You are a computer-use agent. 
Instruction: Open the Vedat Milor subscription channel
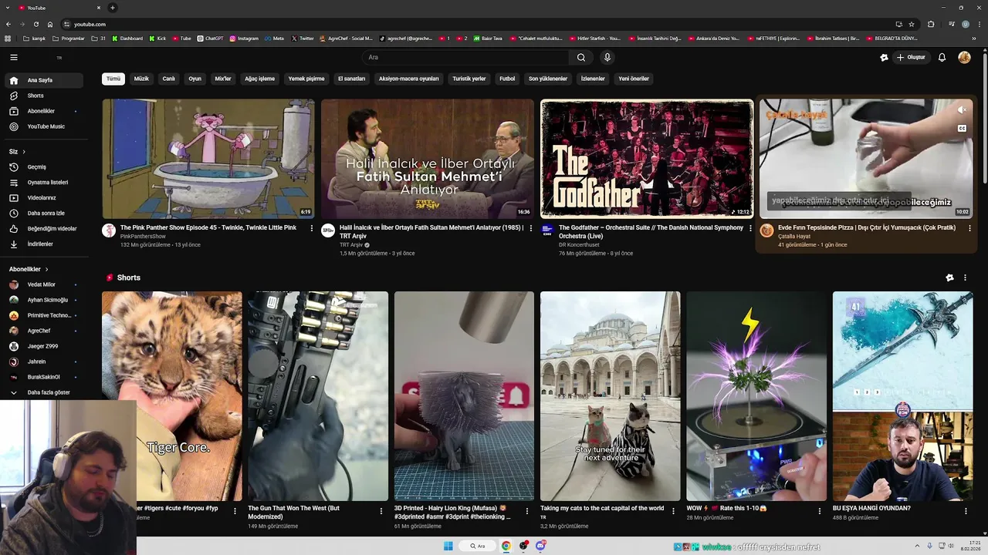pyautogui.click(x=43, y=284)
